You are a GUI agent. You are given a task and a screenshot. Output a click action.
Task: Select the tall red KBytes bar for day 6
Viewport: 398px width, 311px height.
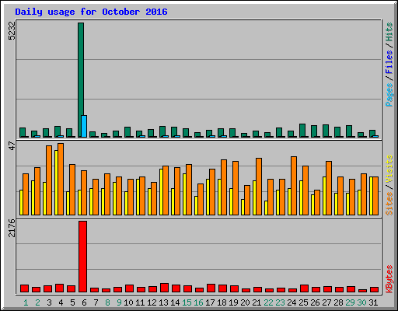[x=82, y=257]
